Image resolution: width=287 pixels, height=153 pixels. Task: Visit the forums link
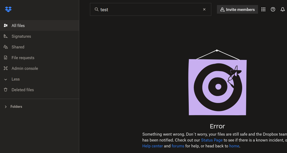click(178, 146)
